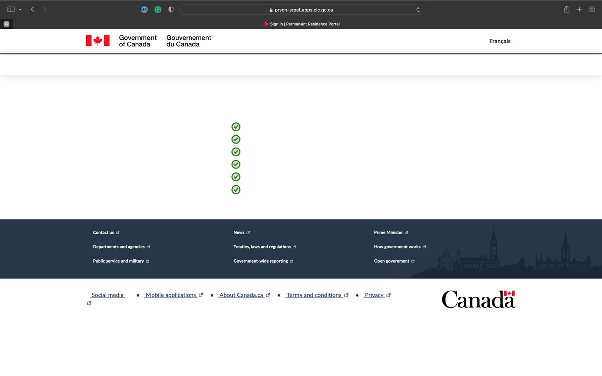
Task: Open the About Canada.ca link
Action: [241, 295]
